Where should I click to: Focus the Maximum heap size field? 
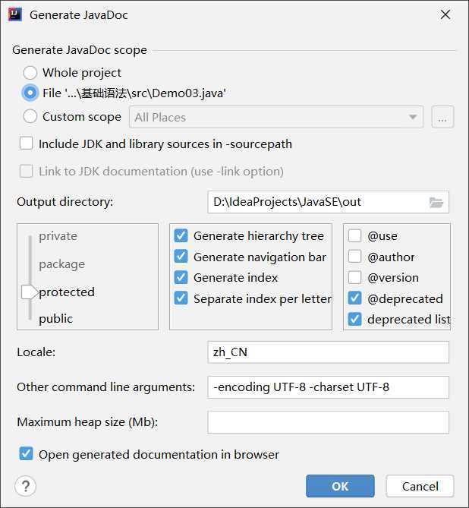(x=328, y=422)
